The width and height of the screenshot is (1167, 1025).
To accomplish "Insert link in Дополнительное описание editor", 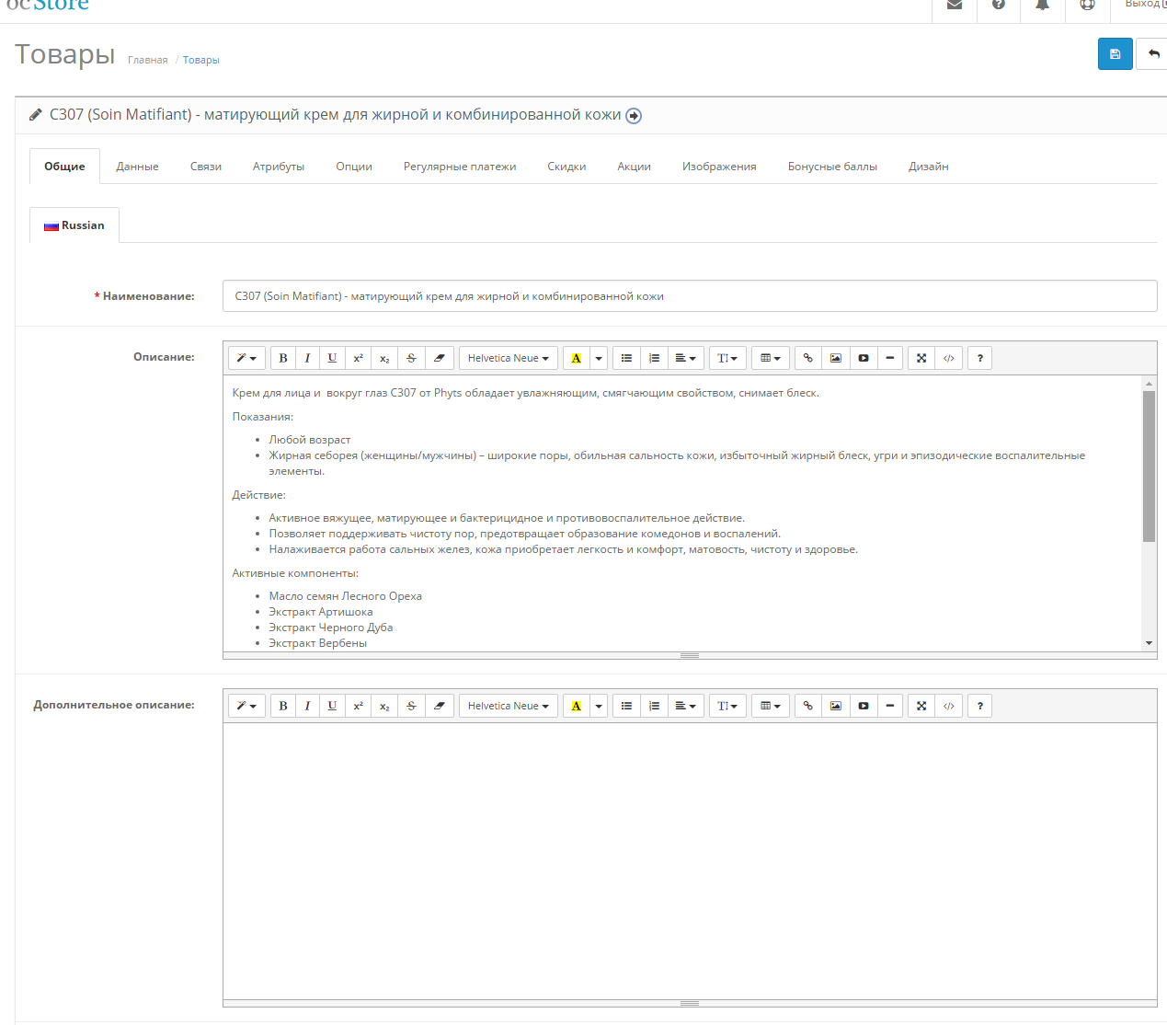I will point(808,706).
